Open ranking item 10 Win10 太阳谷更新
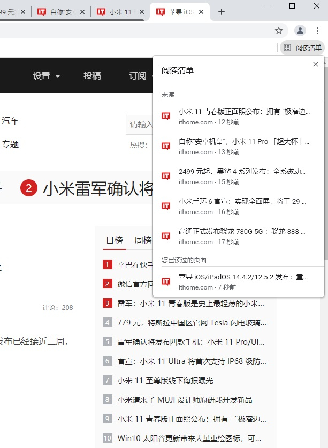This screenshot has height=448, width=328. coord(189,438)
